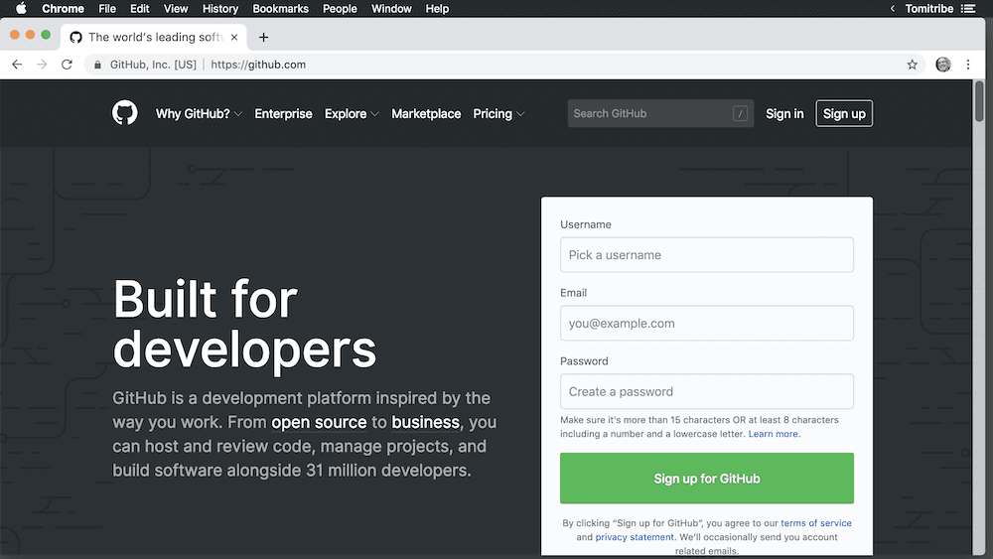Go back with the browser back arrow
The width and height of the screenshot is (993, 559).
pyautogui.click(x=17, y=65)
